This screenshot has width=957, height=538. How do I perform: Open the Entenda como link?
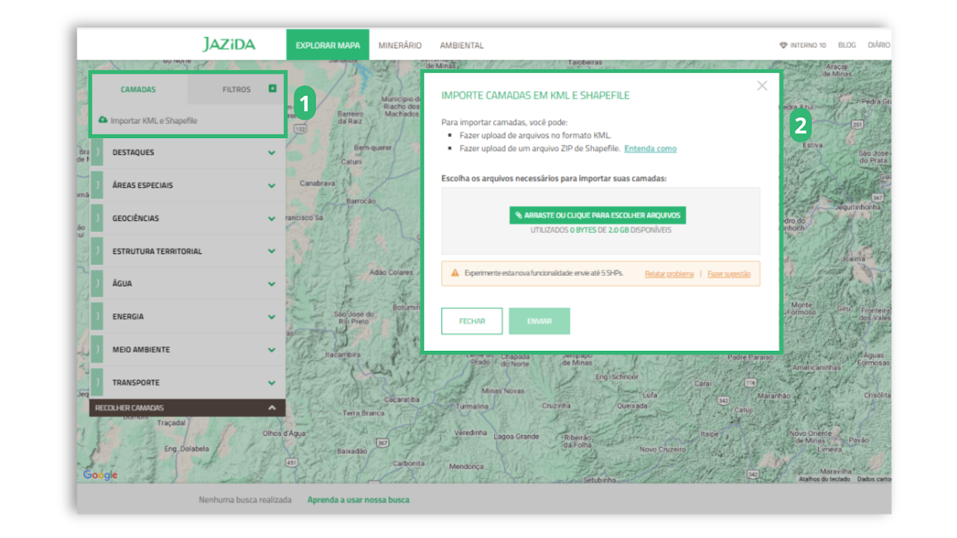[x=650, y=148]
